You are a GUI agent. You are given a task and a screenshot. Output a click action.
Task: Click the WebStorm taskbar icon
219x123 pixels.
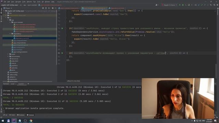[x=14, y=121]
